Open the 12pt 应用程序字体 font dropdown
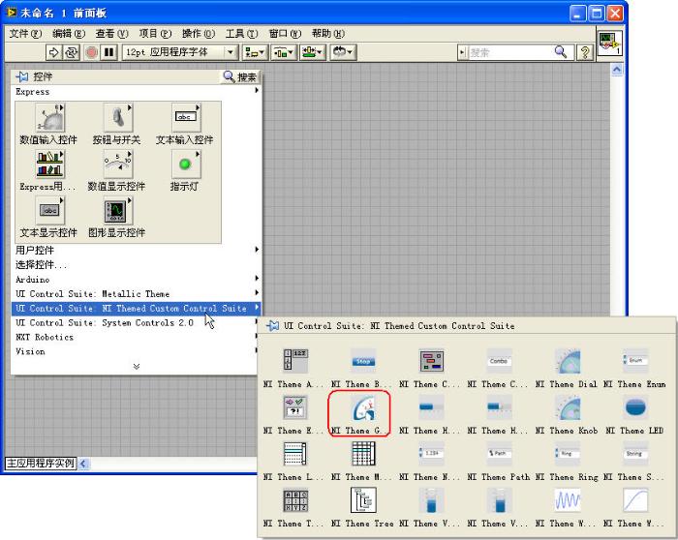 coord(181,52)
